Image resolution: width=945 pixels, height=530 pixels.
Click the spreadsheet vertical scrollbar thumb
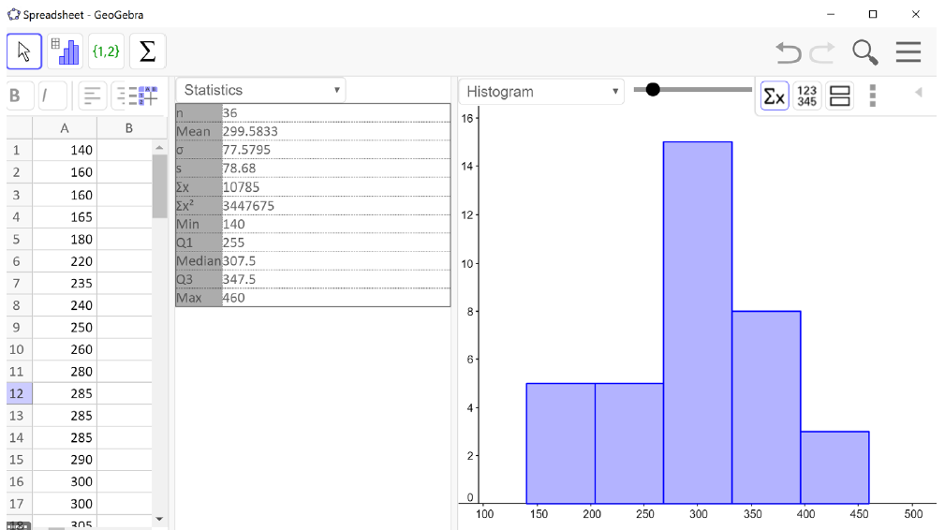tap(159, 186)
